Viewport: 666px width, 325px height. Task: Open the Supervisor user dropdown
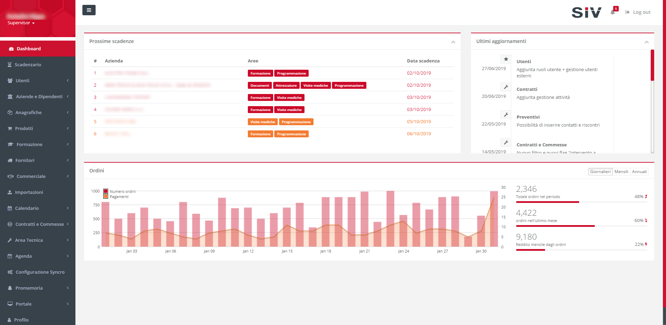click(x=21, y=23)
